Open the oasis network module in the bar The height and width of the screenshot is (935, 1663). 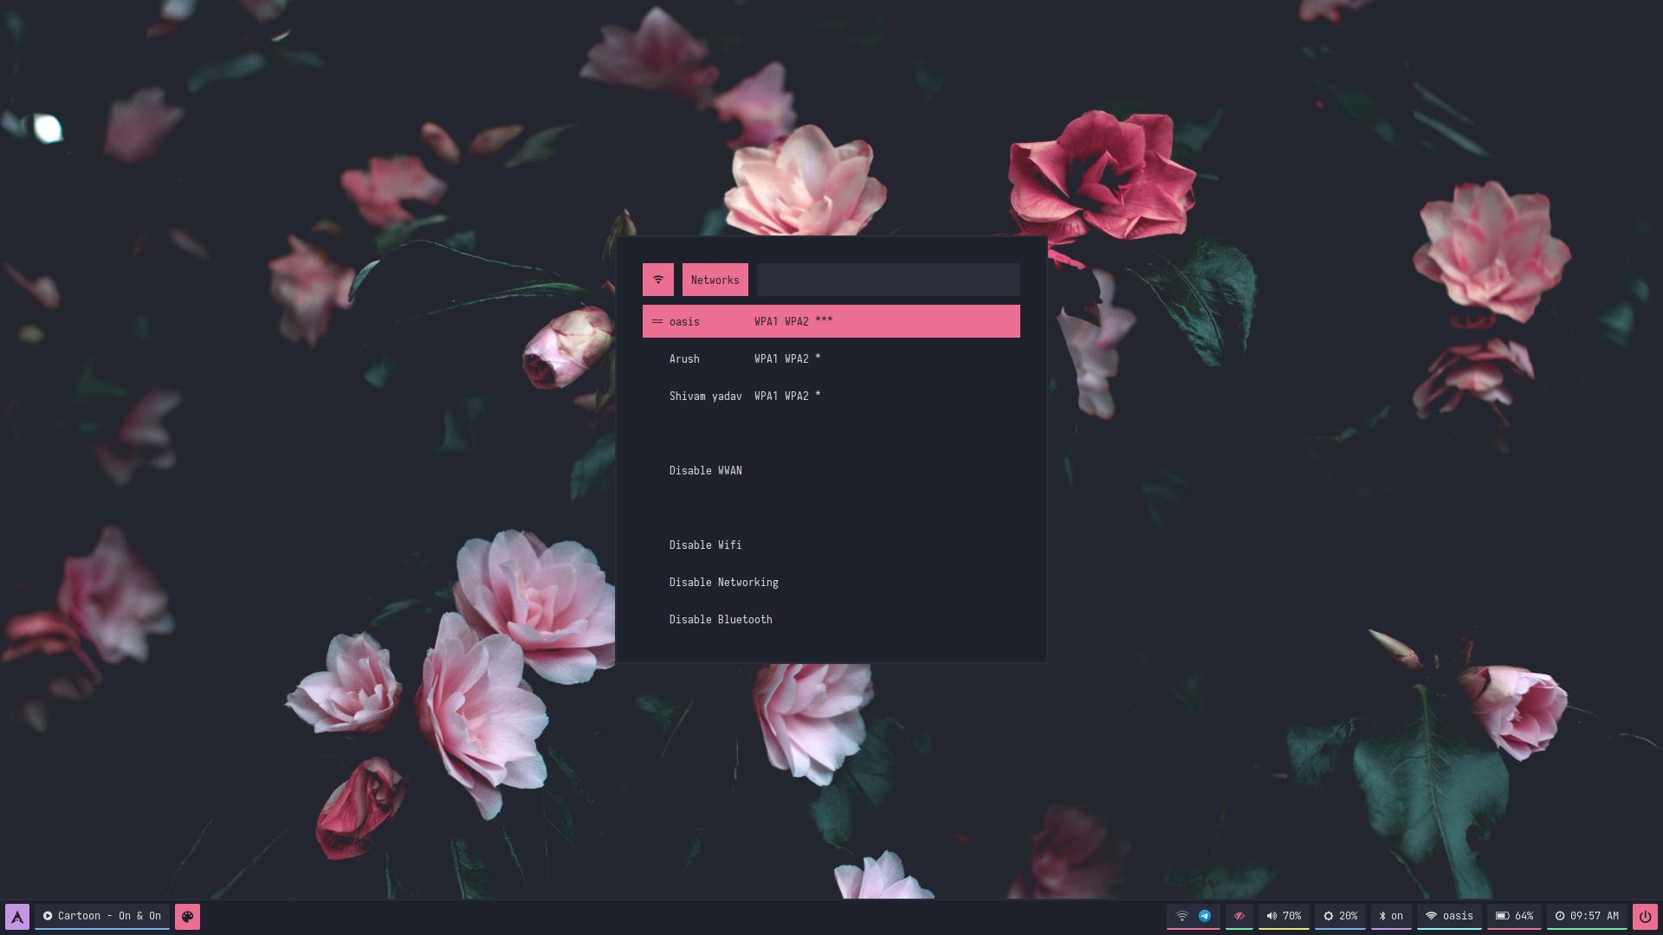point(1449,916)
